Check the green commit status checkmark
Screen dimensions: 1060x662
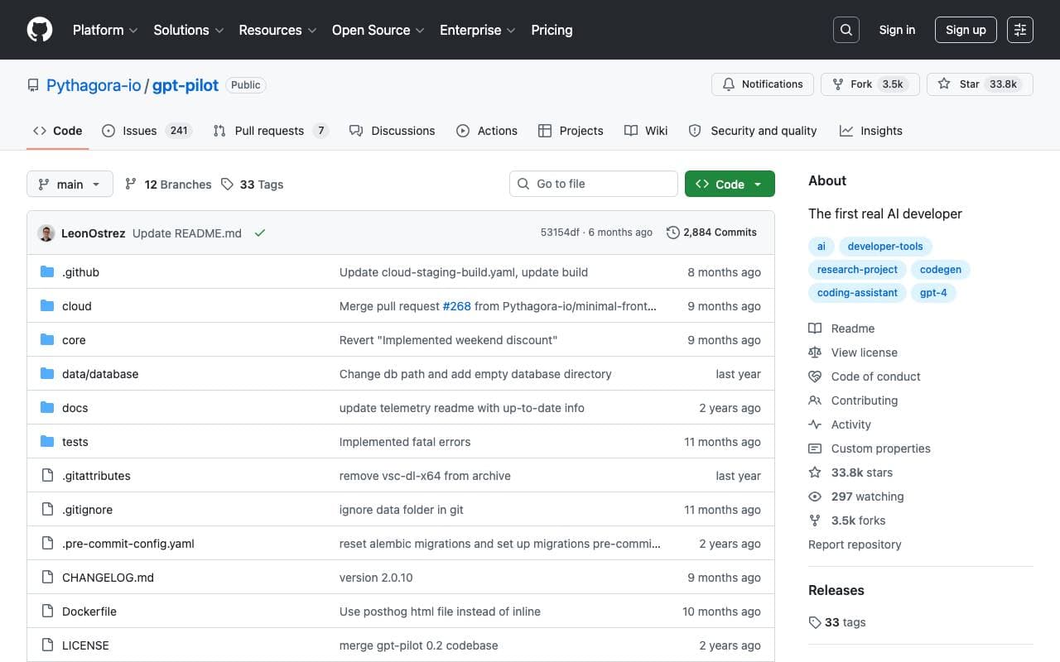260,233
